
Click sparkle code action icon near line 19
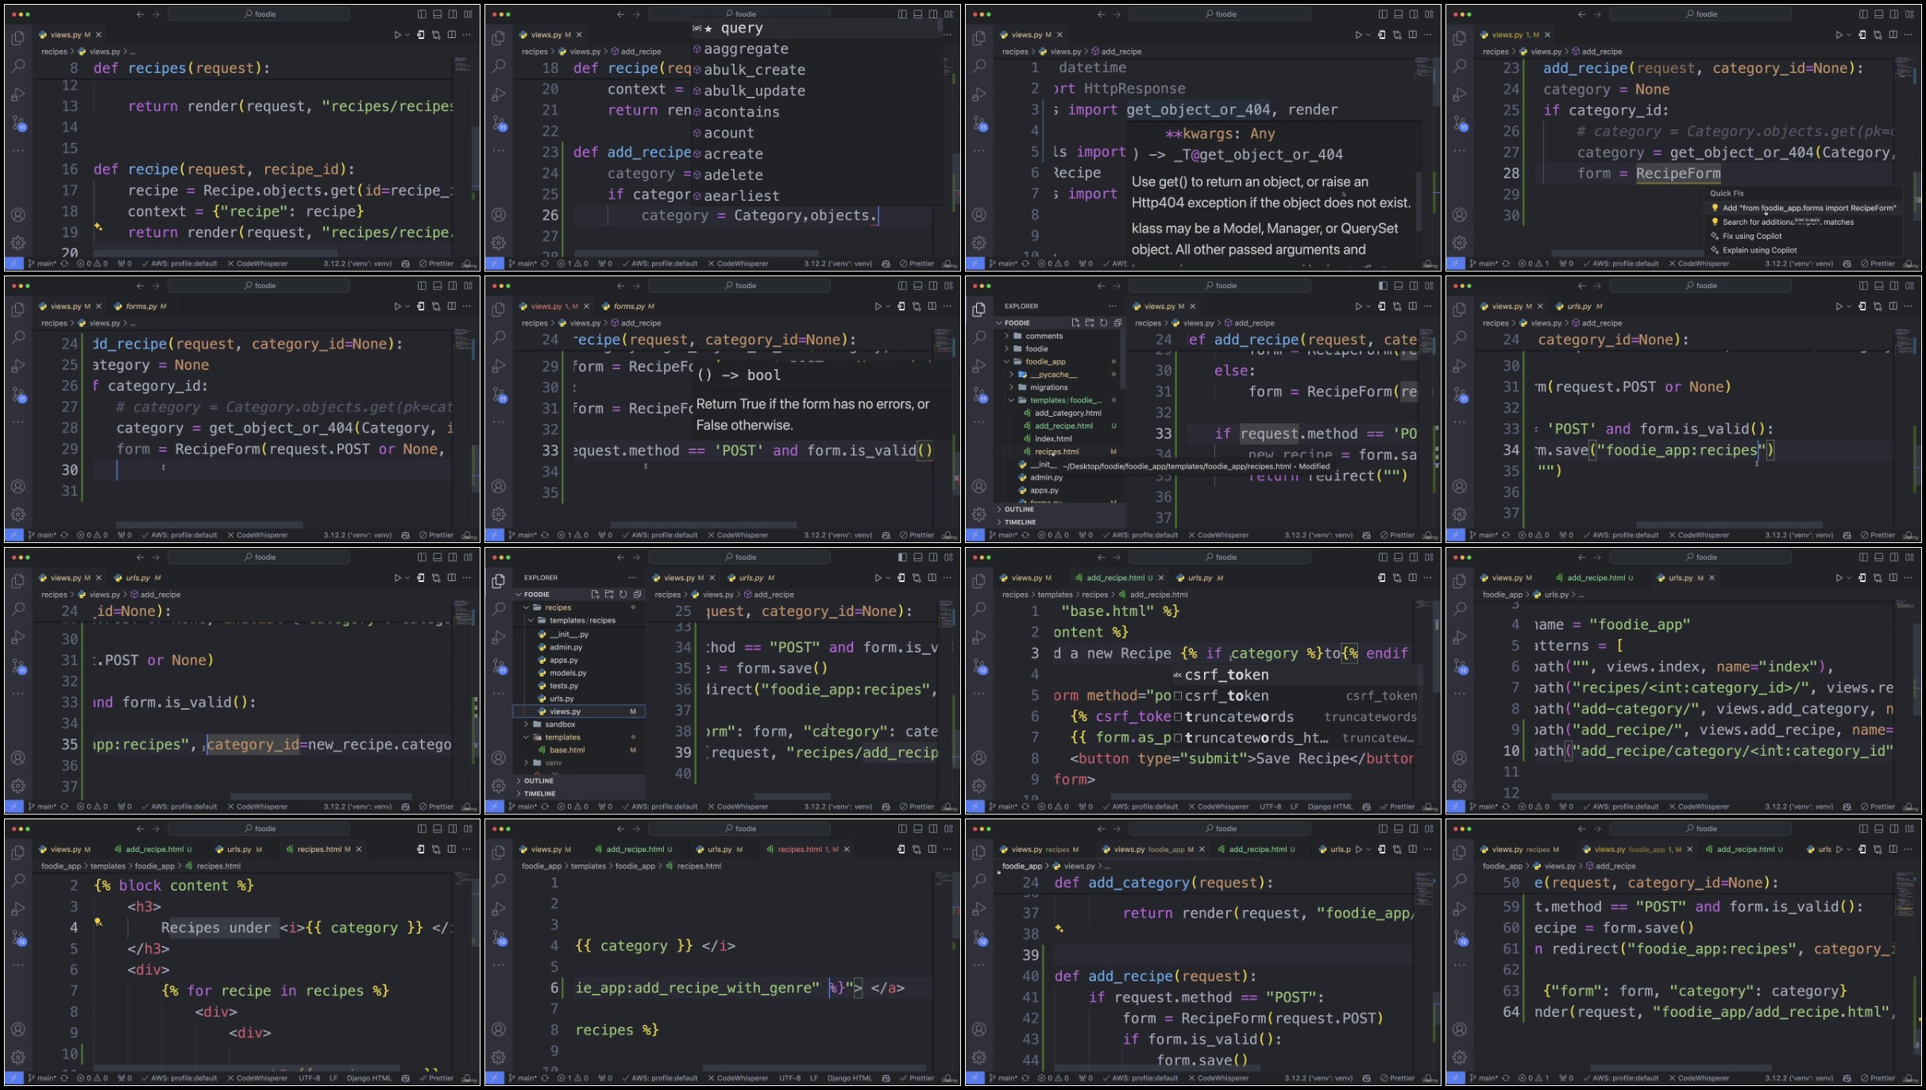(x=98, y=227)
